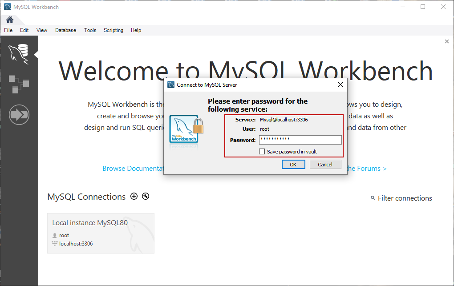Image resolution: width=454 pixels, height=286 pixels.
Task: Open the manage connections wrench icon
Action: coord(146,196)
